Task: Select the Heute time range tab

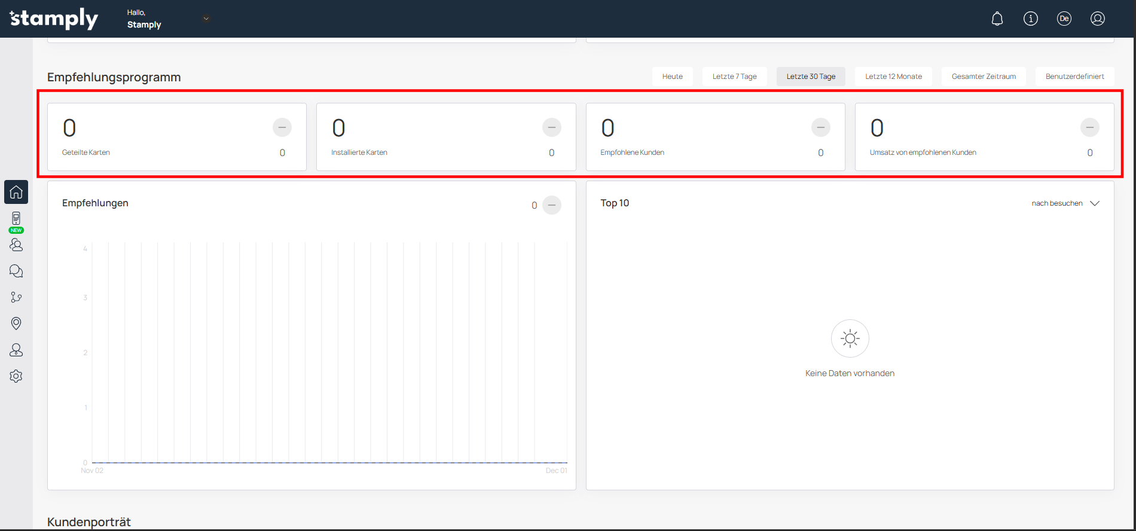Action: click(672, 77)
